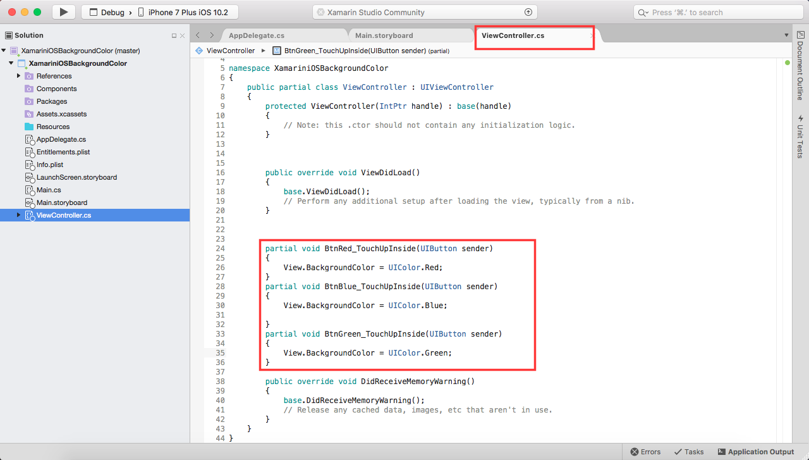Expand the References folder
This screenshot has height=460, width=809.
tap(18, 76)
